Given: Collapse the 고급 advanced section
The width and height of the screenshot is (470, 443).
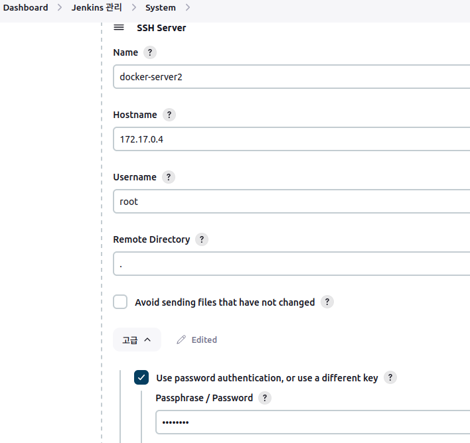Looking at the screenshot, I should [137, 340].
